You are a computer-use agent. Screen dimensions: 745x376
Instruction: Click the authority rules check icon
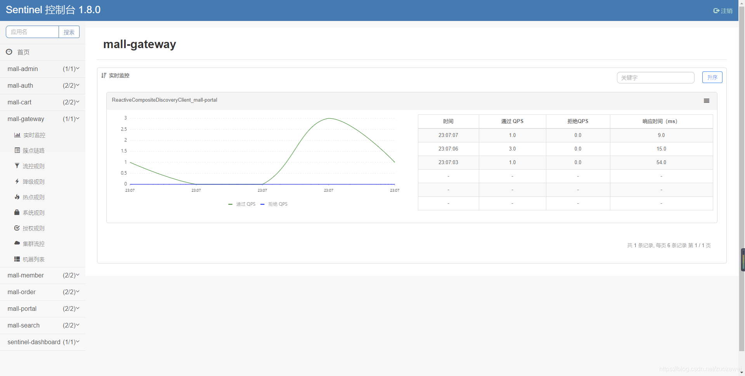(x=17, y=228)
